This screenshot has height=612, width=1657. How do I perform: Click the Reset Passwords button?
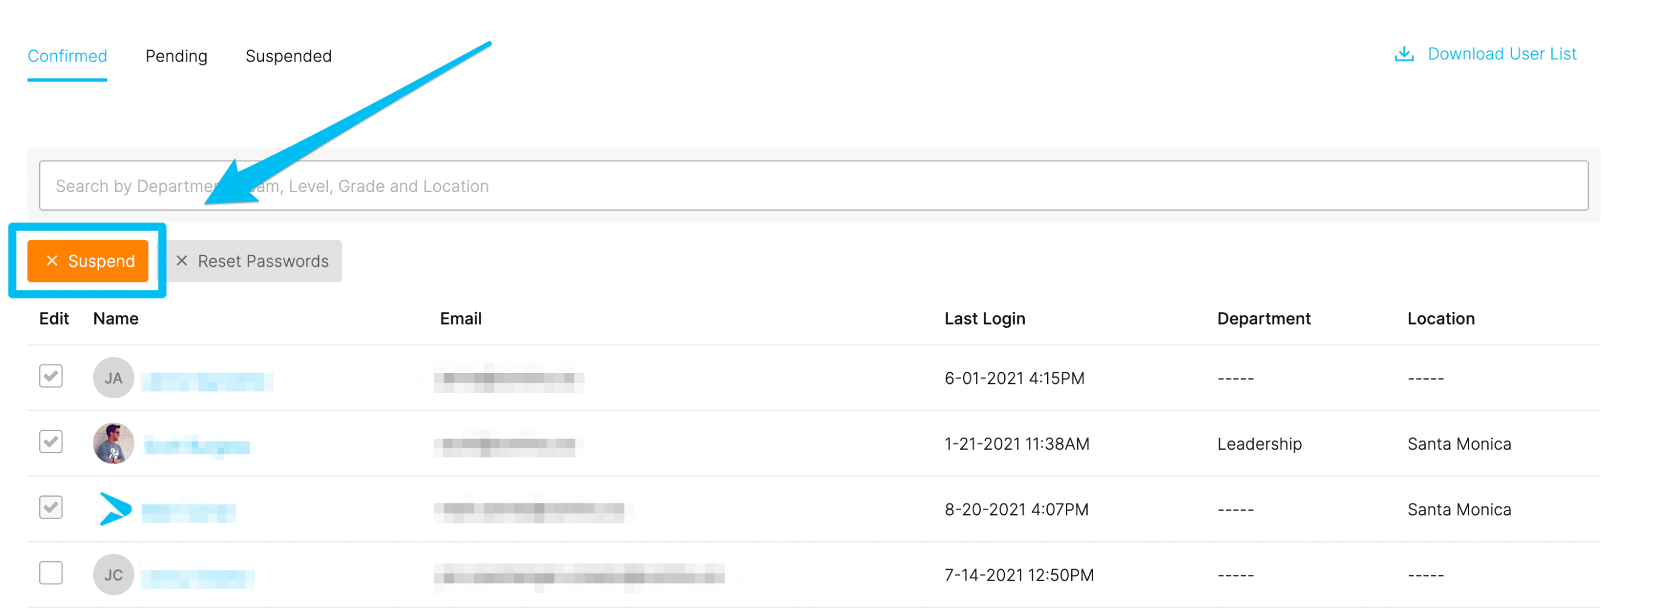[251, 261]
